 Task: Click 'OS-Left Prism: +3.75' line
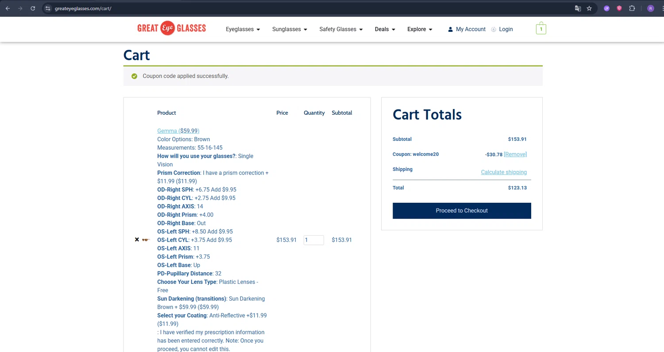point(184,257)
